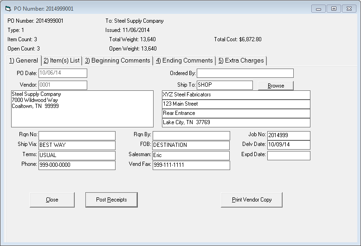Select the General tab

tap(24, 61)
